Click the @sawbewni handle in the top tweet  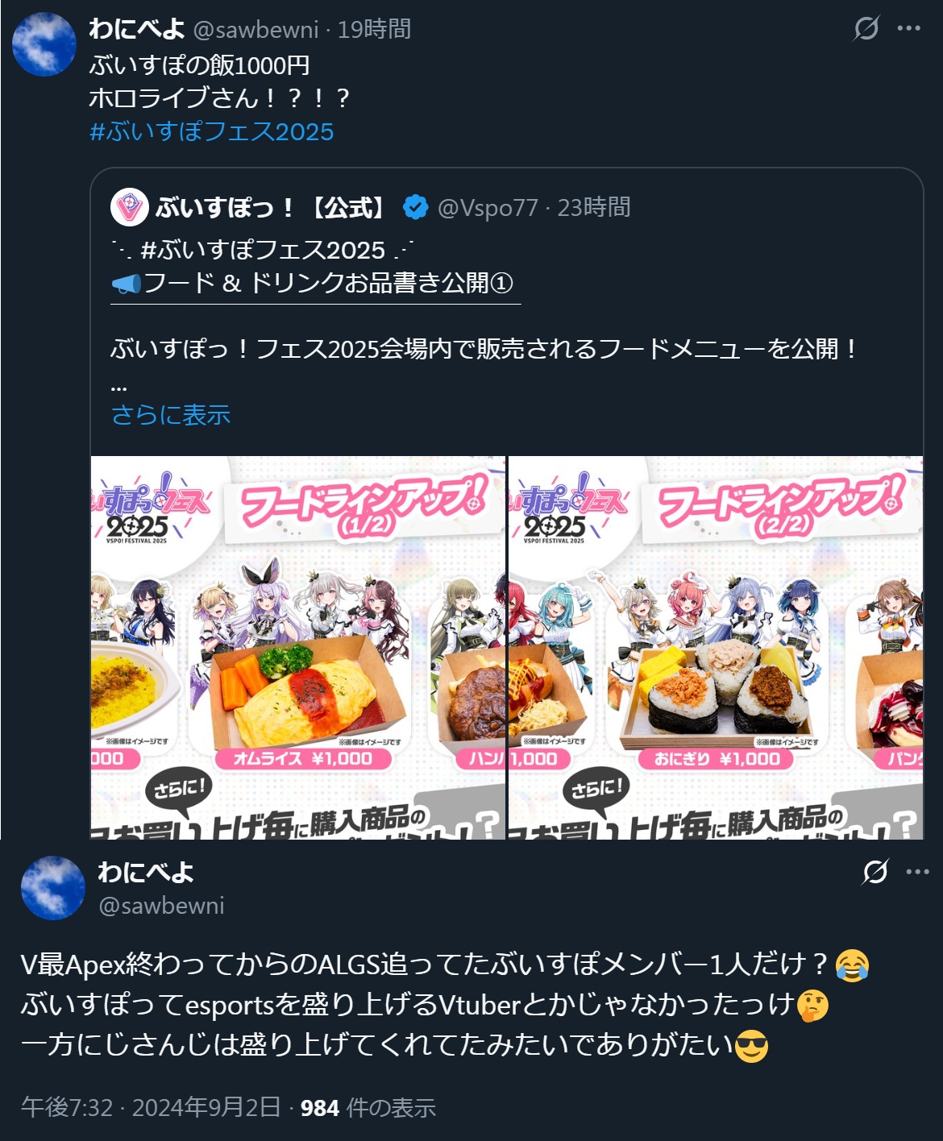click(255, 30)
